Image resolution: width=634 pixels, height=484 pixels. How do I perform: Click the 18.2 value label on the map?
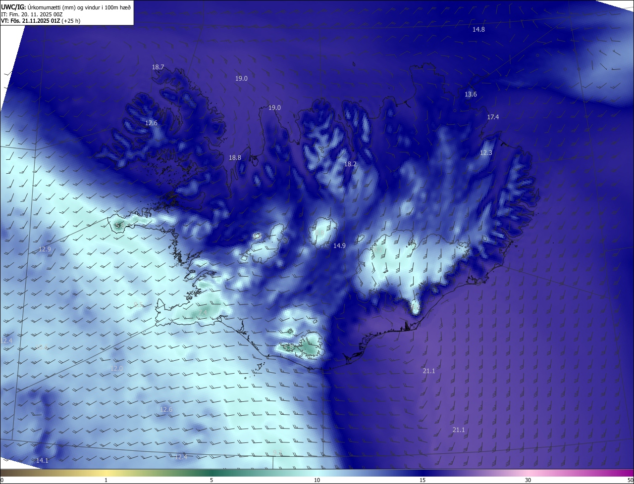(350, 164)
